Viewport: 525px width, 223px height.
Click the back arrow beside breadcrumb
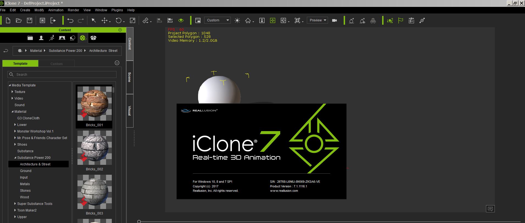5,51
